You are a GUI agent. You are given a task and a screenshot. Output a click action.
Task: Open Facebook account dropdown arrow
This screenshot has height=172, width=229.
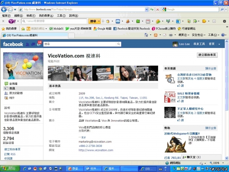[219, 44]
